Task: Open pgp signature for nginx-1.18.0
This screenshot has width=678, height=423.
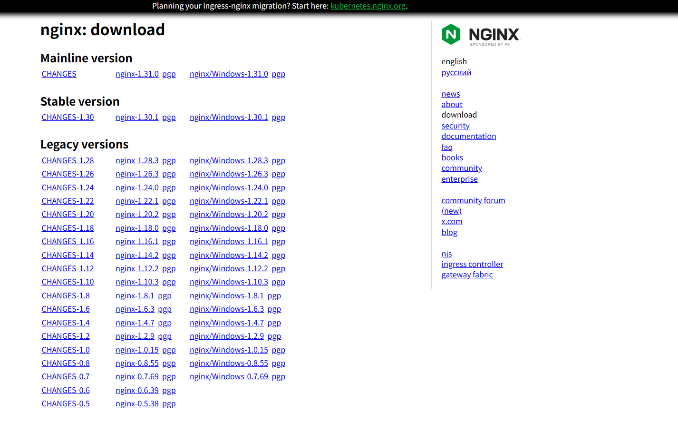Action: click(169, 228)
